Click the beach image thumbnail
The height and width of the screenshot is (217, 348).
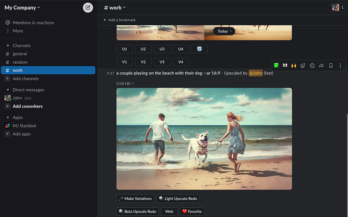click(x=204, y=138)
